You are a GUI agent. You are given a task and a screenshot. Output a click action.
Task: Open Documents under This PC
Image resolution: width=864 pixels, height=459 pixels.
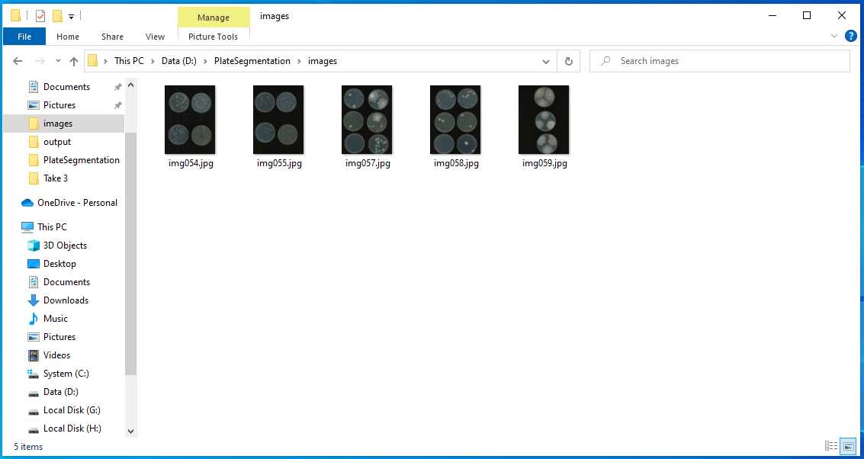click(x=66, y=281)
